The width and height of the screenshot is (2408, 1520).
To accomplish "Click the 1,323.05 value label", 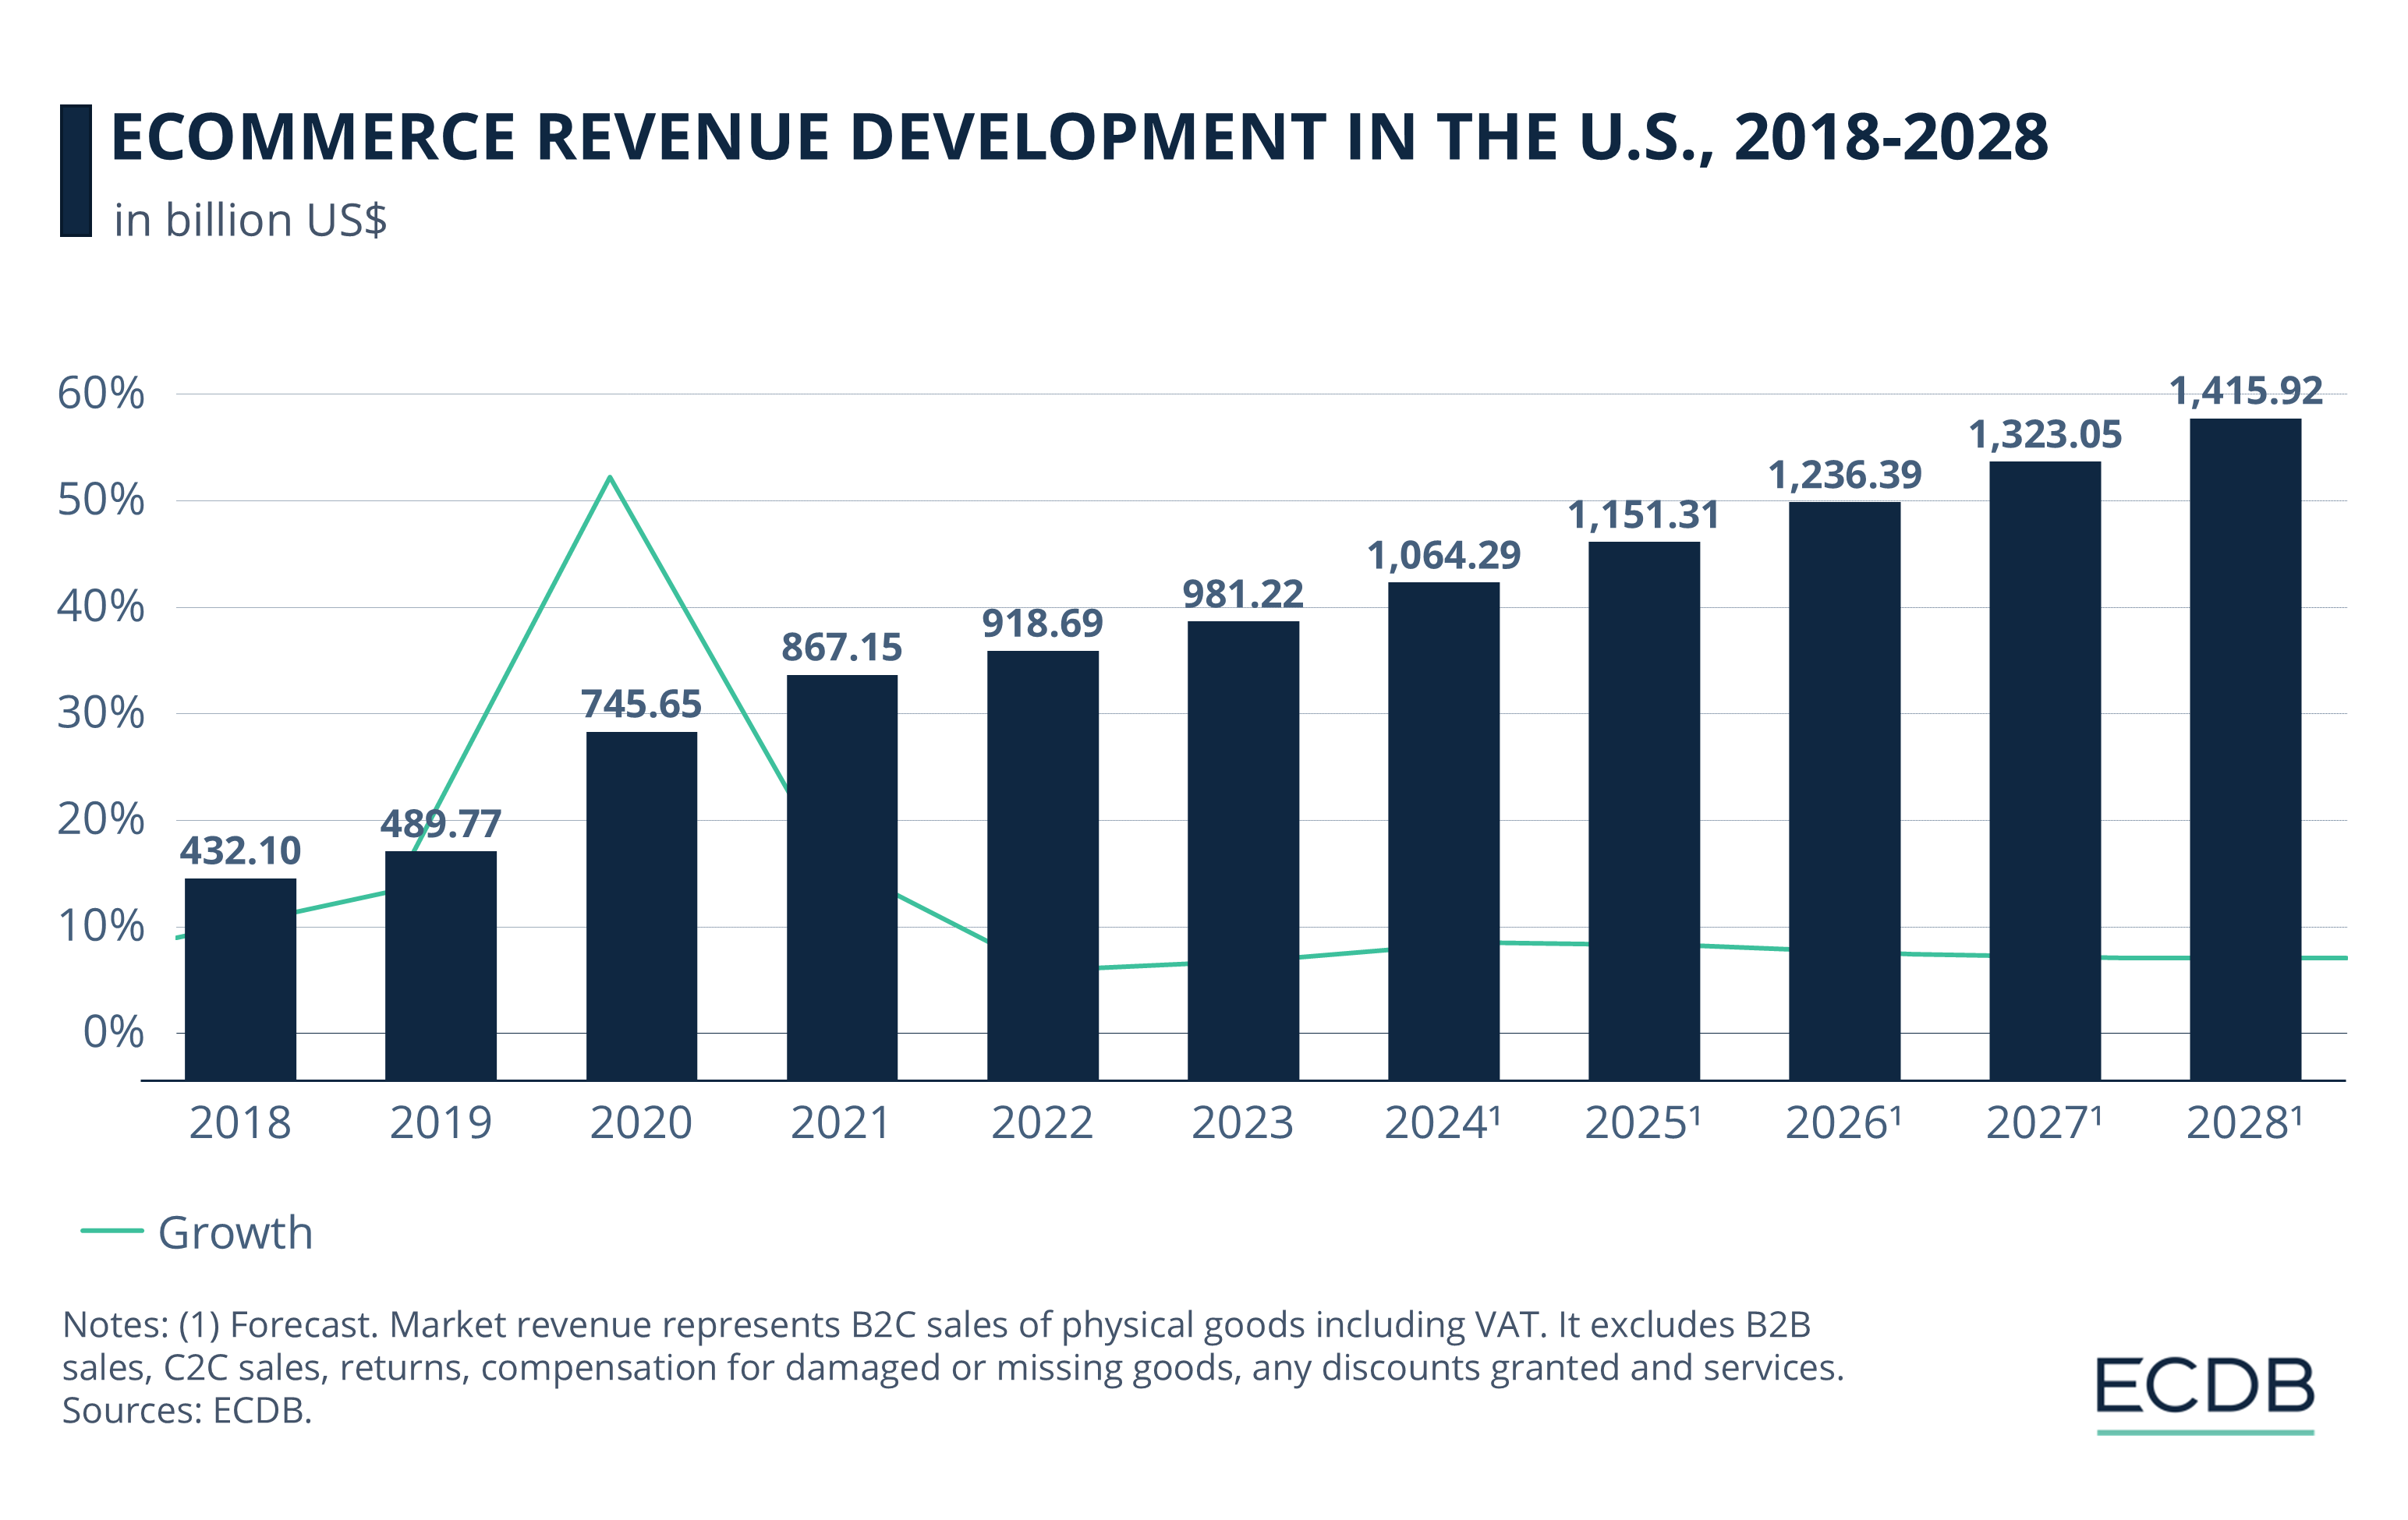I will (x=2045, y=433).
